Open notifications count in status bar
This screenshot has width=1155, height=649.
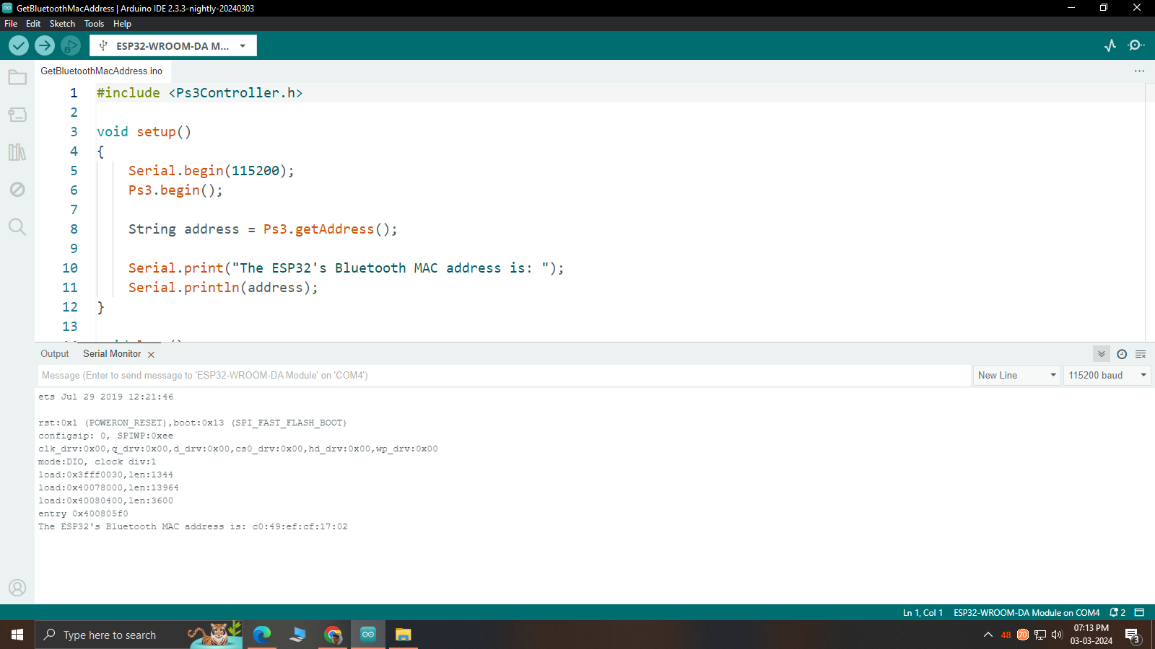coord(1117,612)
